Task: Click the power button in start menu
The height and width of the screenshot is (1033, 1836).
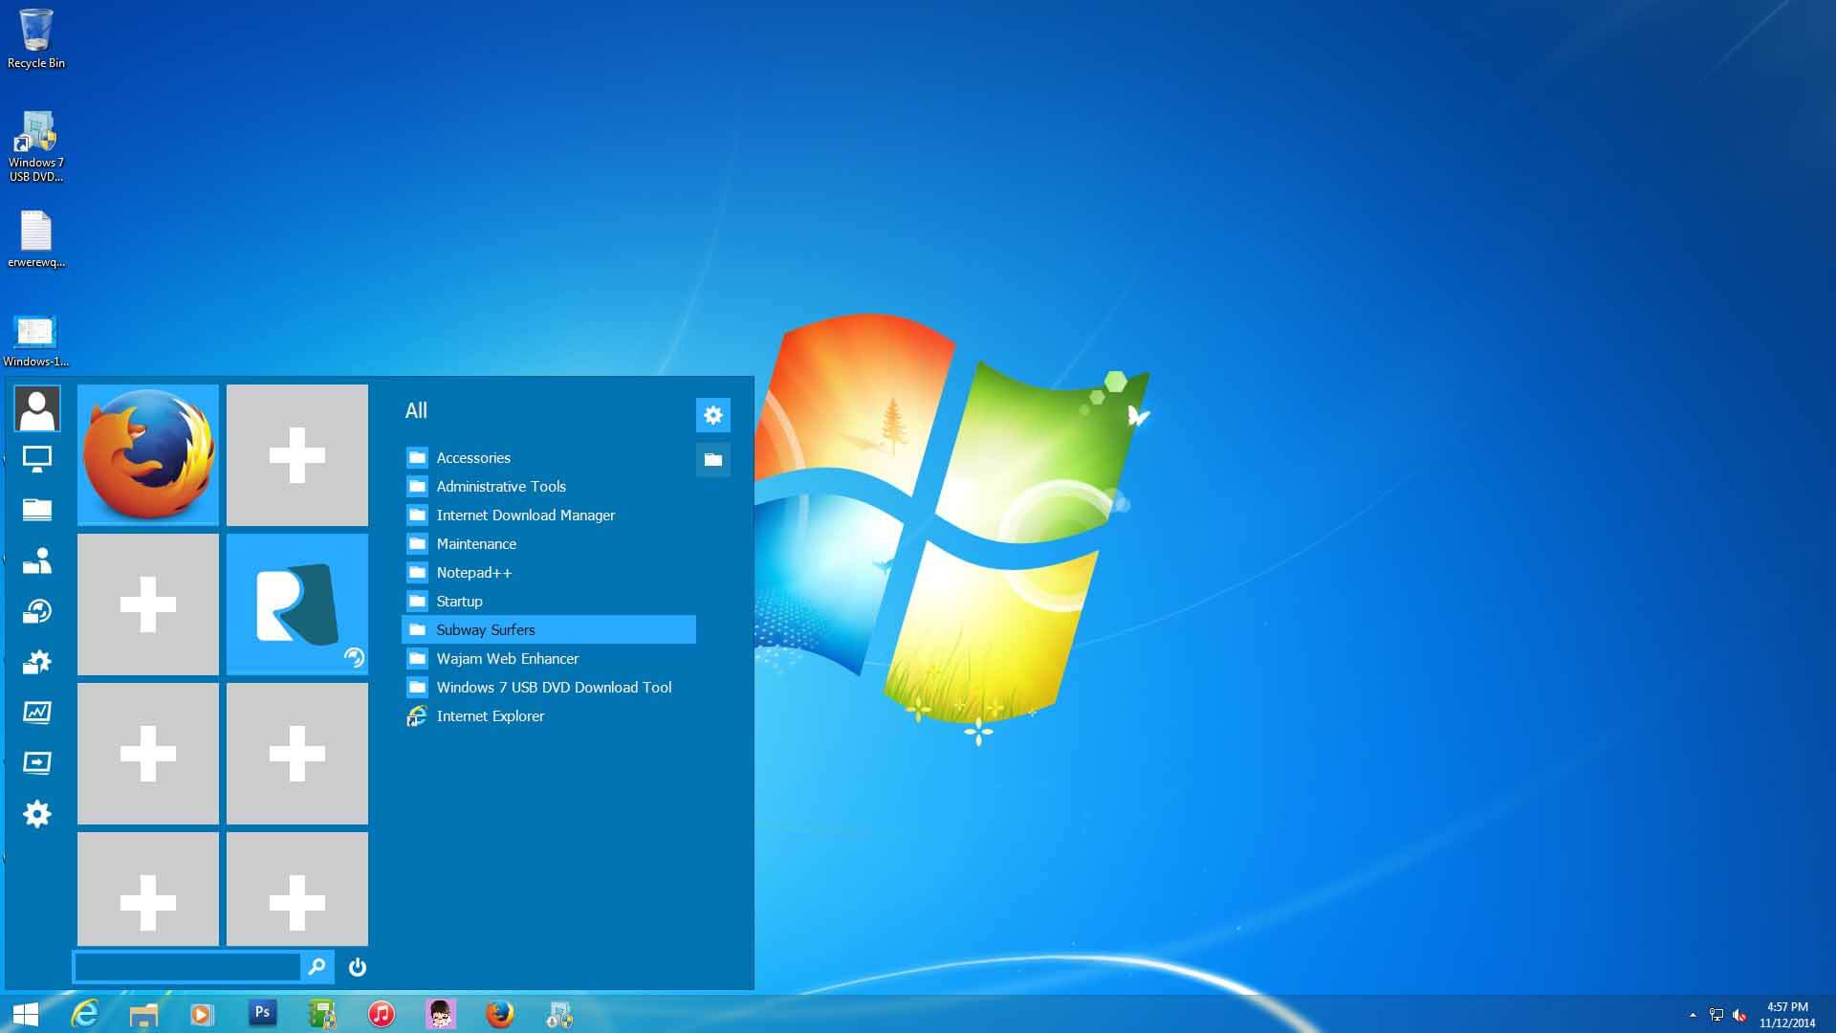Action: point(358,967)
